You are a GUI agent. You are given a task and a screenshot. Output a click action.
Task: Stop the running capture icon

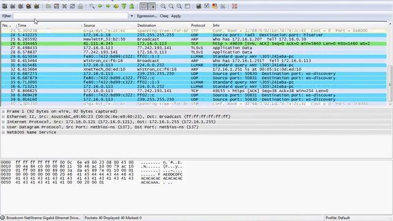pyautogui.click(x=29, y=6)
